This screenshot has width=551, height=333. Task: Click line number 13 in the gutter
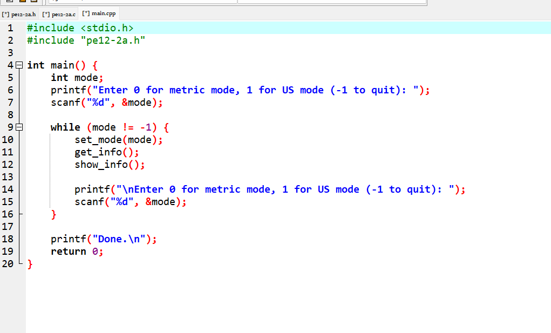pos(8,177)
